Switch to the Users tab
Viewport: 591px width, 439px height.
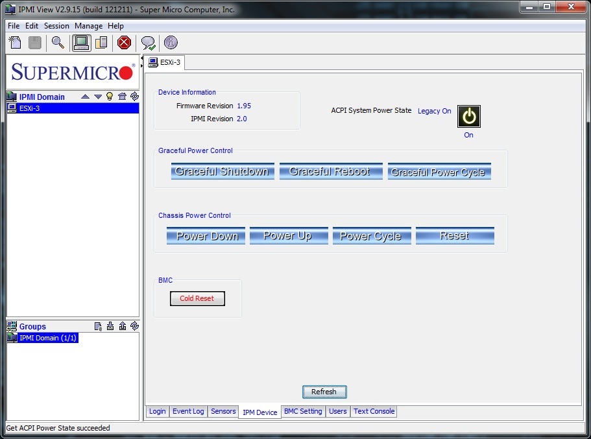tap(338, 411)
